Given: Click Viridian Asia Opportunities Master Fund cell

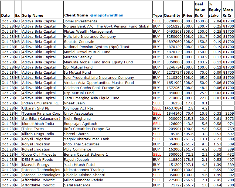Looking at the screenshot, I should (x=108, y=83).
